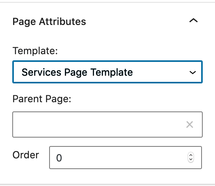Focus the Parent Page input box

[107, 125]
